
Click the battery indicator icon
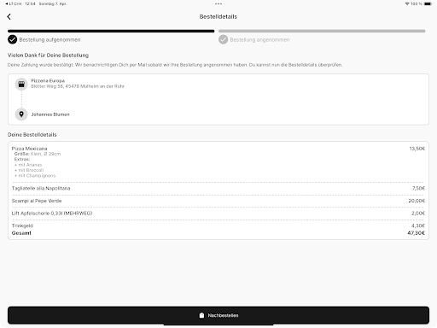pyautogui.click(x=428, y=3)
